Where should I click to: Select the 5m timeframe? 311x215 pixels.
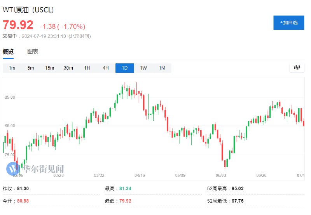tap(31, 68)
